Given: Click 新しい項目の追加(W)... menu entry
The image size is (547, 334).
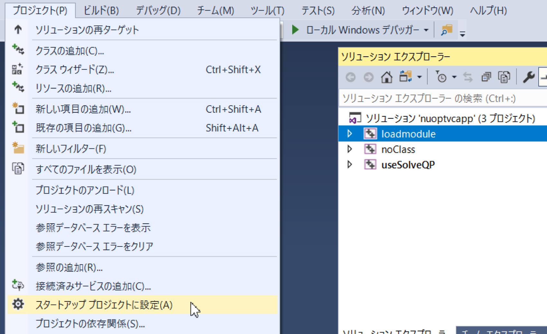Looking at the screenshot, I should (x=83, y=109).
